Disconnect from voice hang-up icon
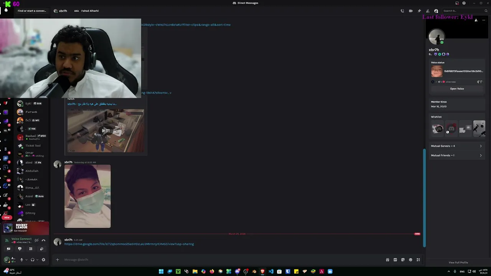 pos(43,240)
